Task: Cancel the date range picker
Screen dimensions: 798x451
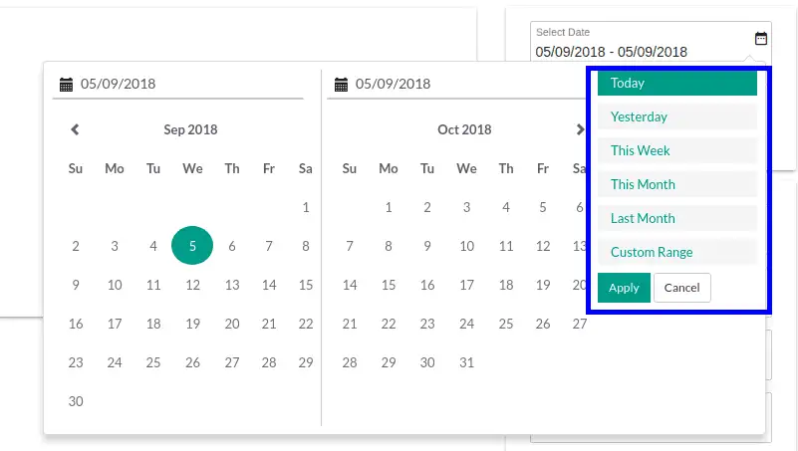Action: (x=681, y=288)
